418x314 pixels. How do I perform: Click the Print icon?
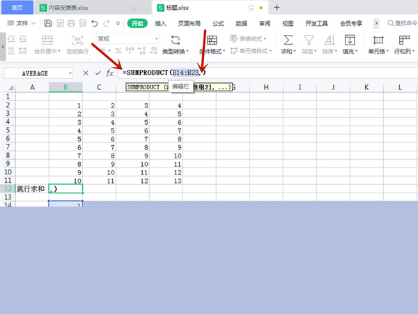tap(71, 24)
